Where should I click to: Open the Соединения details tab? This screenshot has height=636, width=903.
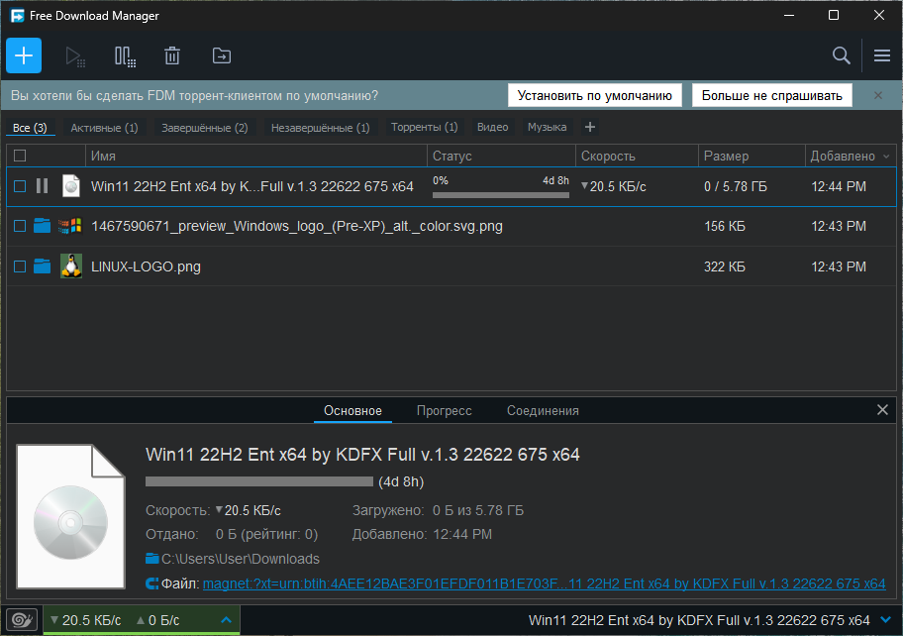pos(543,410)
